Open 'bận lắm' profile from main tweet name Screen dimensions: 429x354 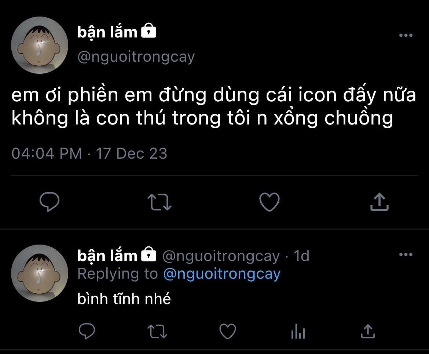[107, 32]
